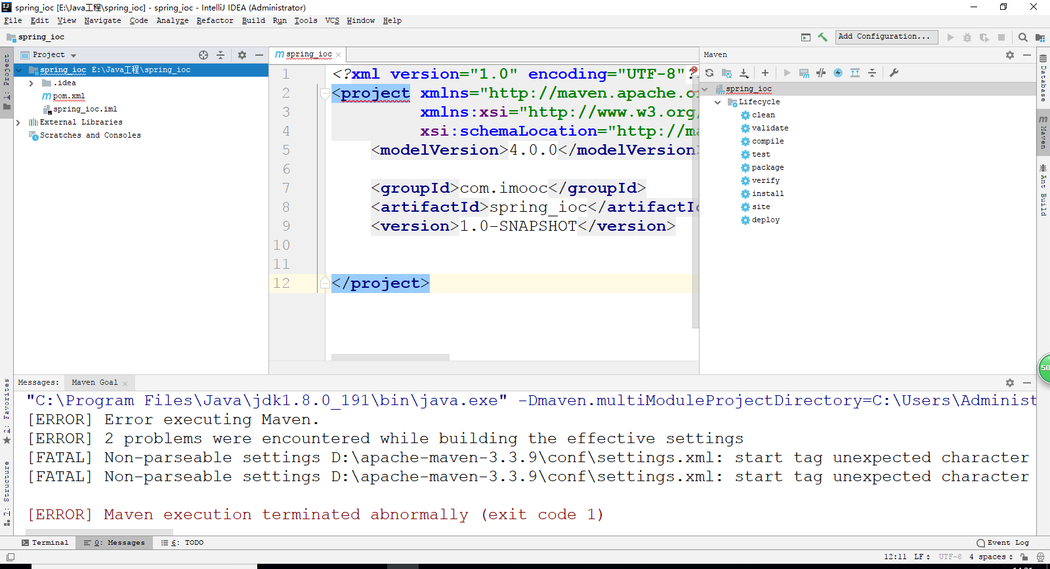Execute Maven Goal icon in Maven toolbar
The height and width of the screenshot is (569, 1050).
(804, 73)
